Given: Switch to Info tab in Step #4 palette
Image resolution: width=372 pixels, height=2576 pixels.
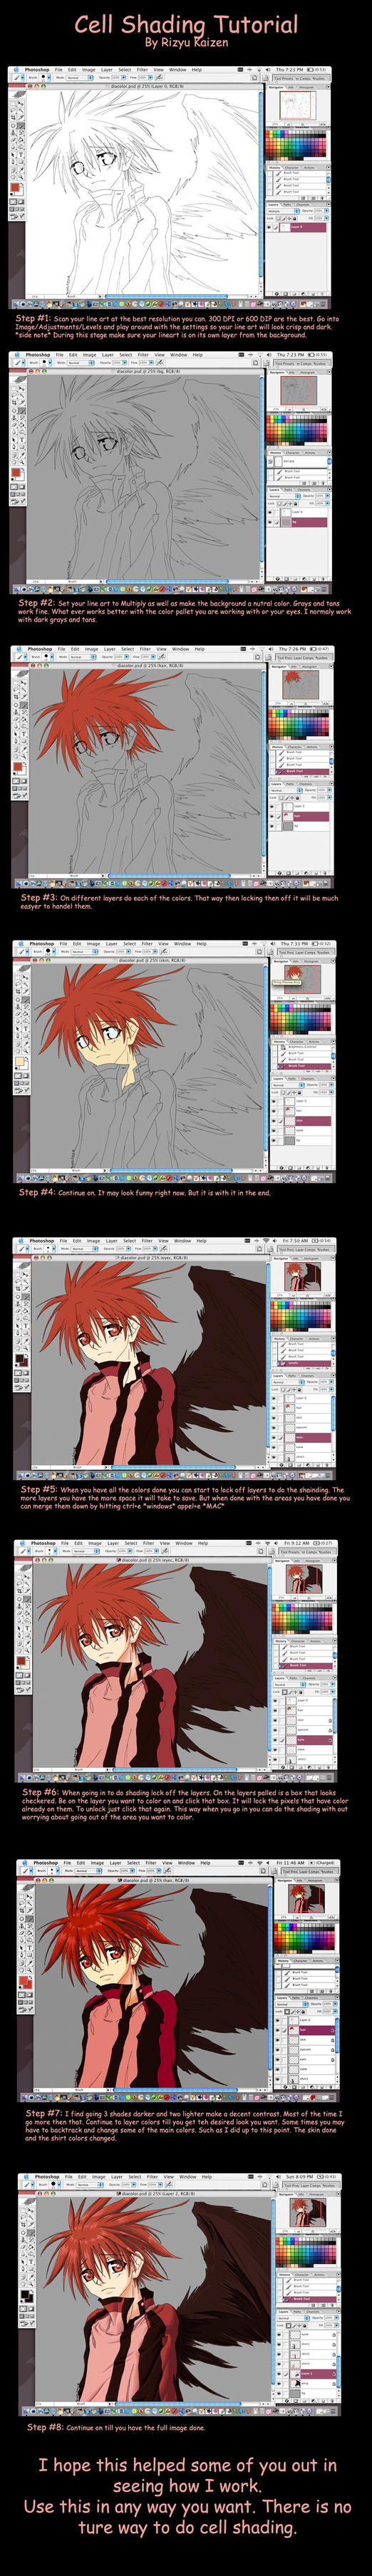Looking at the screenshot, I should click(296, 961).
